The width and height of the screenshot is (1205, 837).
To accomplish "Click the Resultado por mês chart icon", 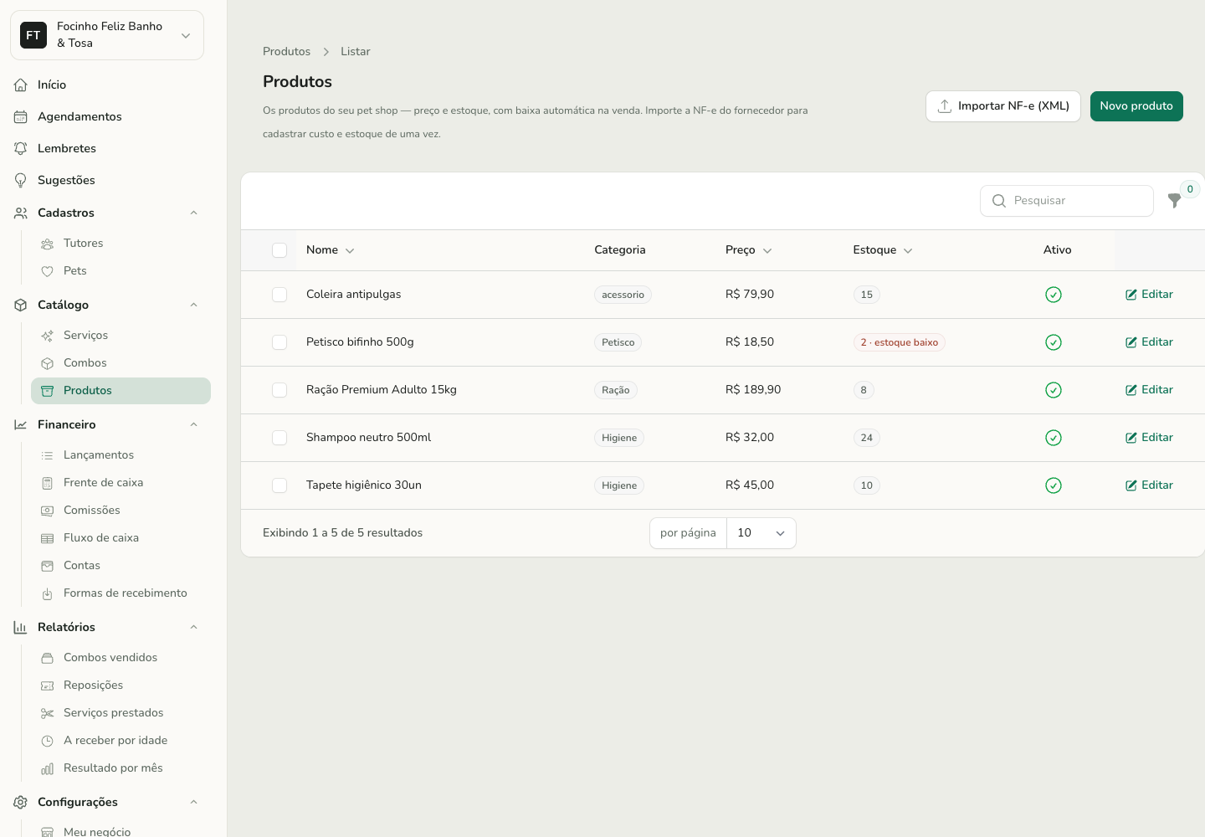I will [x=48, y=768].
